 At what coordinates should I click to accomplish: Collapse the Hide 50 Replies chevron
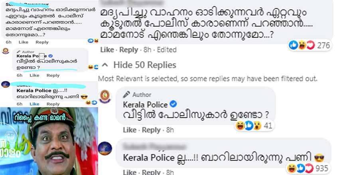click(x=104, y=65)
